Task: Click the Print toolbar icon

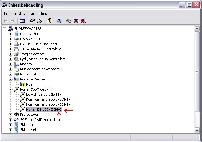Action: click(x=39, y=21)
